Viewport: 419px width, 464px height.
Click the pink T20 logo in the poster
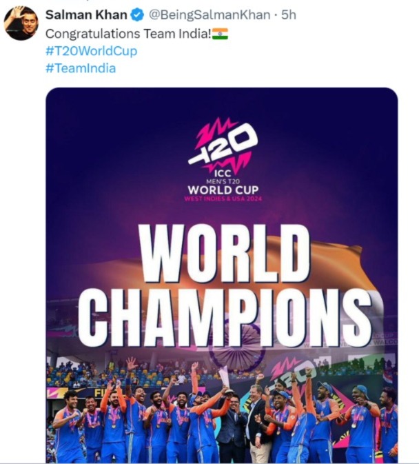(223, 144)
